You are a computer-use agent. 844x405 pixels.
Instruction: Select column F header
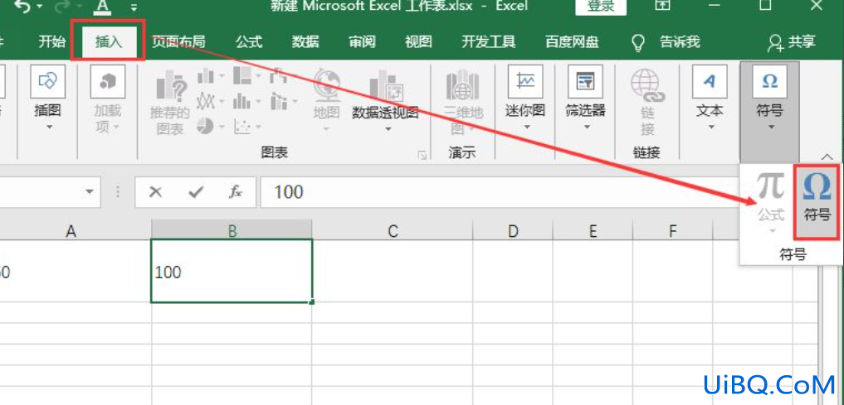point(673,231)
